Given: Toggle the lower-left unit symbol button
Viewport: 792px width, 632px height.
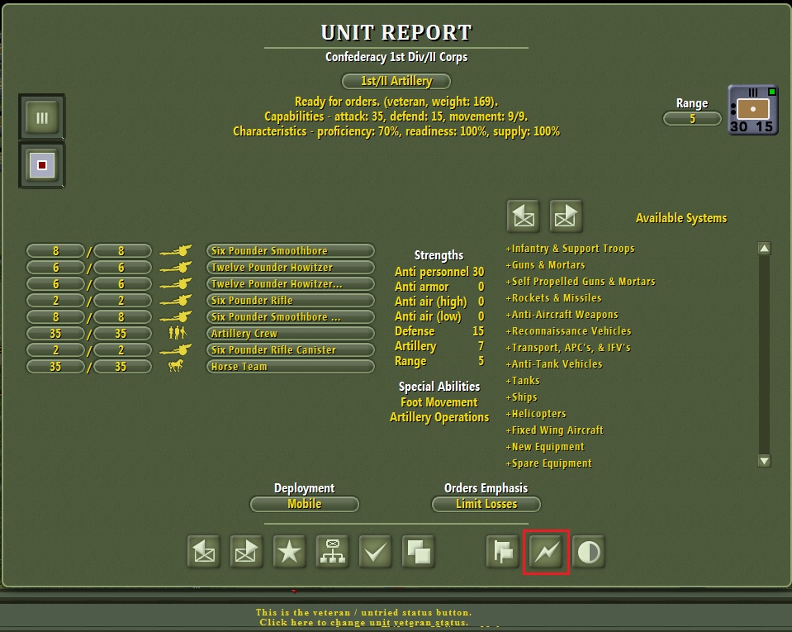Looking at the screenshot, I should pyautogui.click(x=41, y=164).
